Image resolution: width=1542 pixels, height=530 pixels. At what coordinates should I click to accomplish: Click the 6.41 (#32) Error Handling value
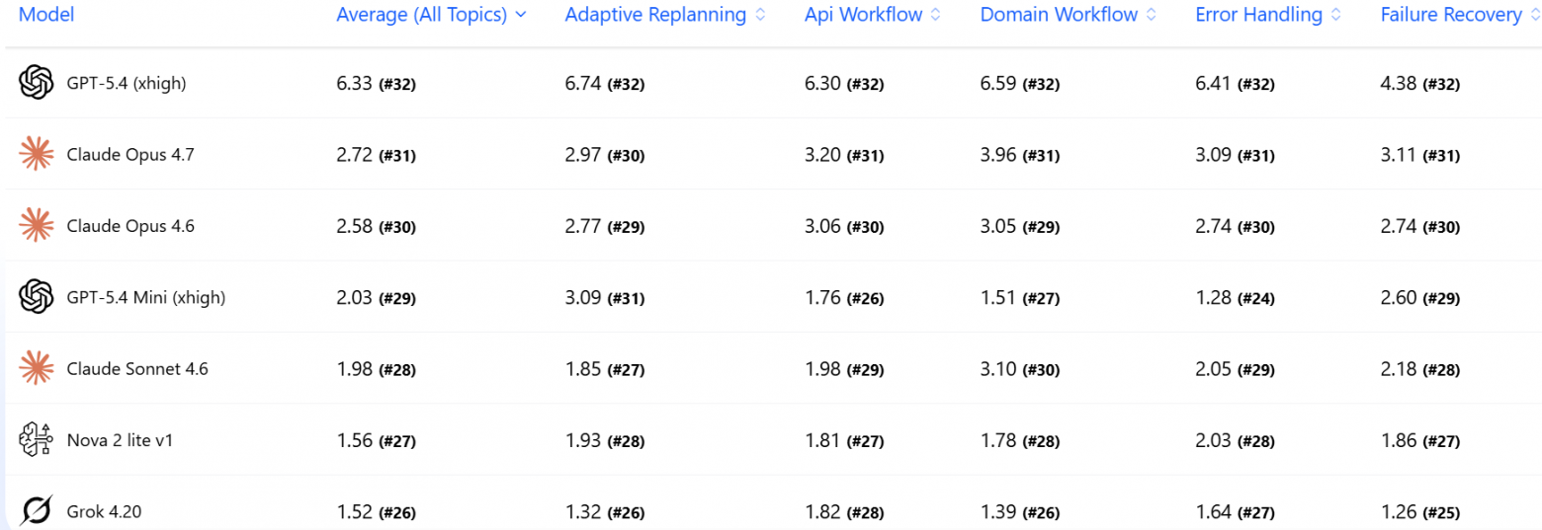pos(1235,84)
